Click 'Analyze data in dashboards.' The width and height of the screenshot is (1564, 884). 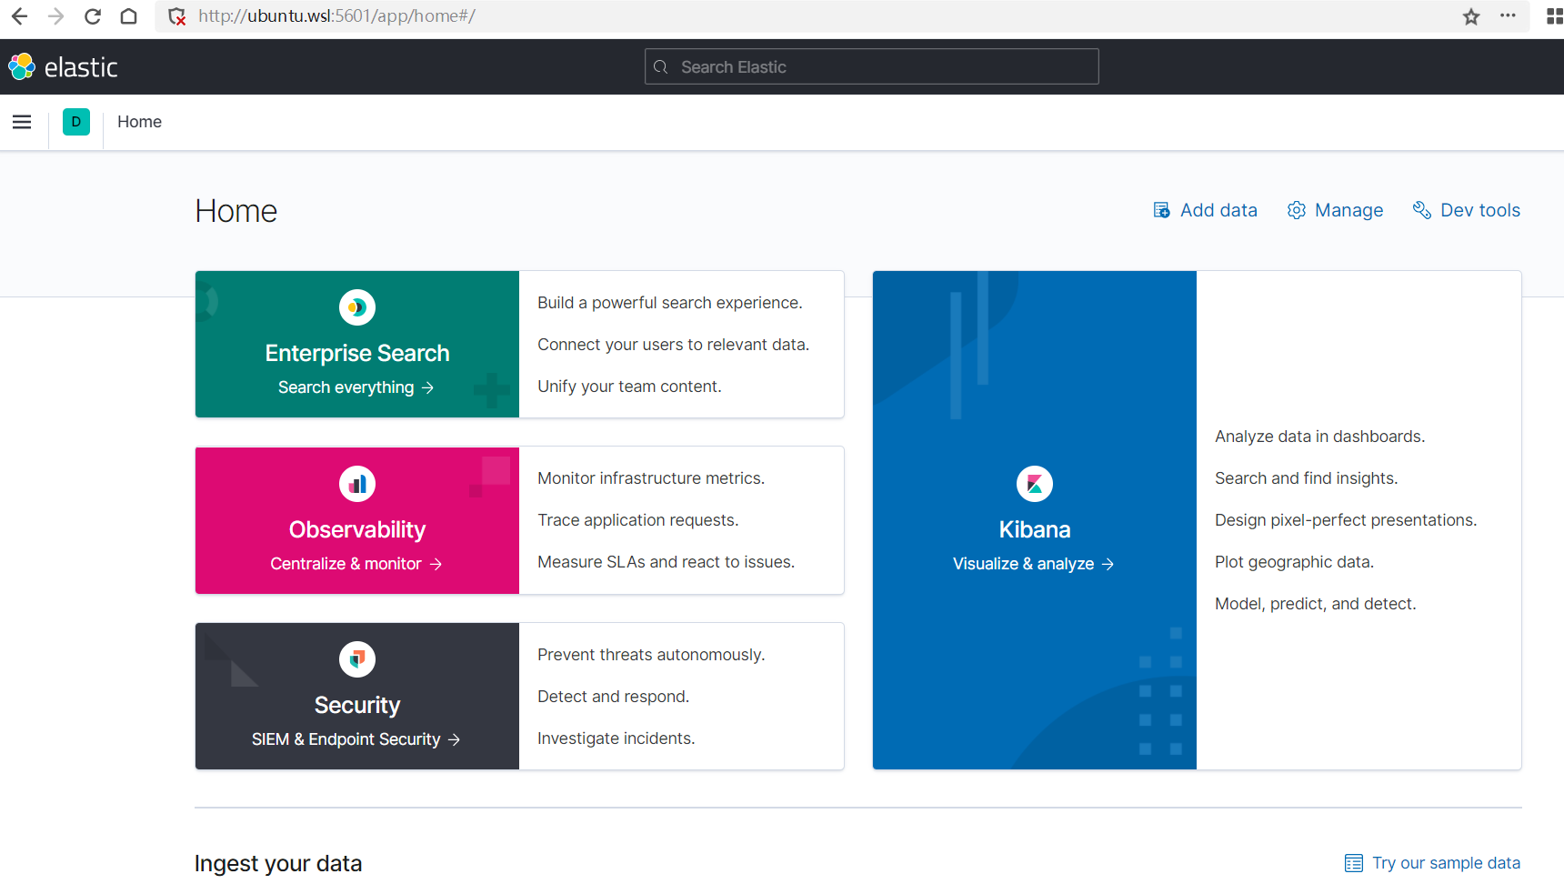[1319, 437]
